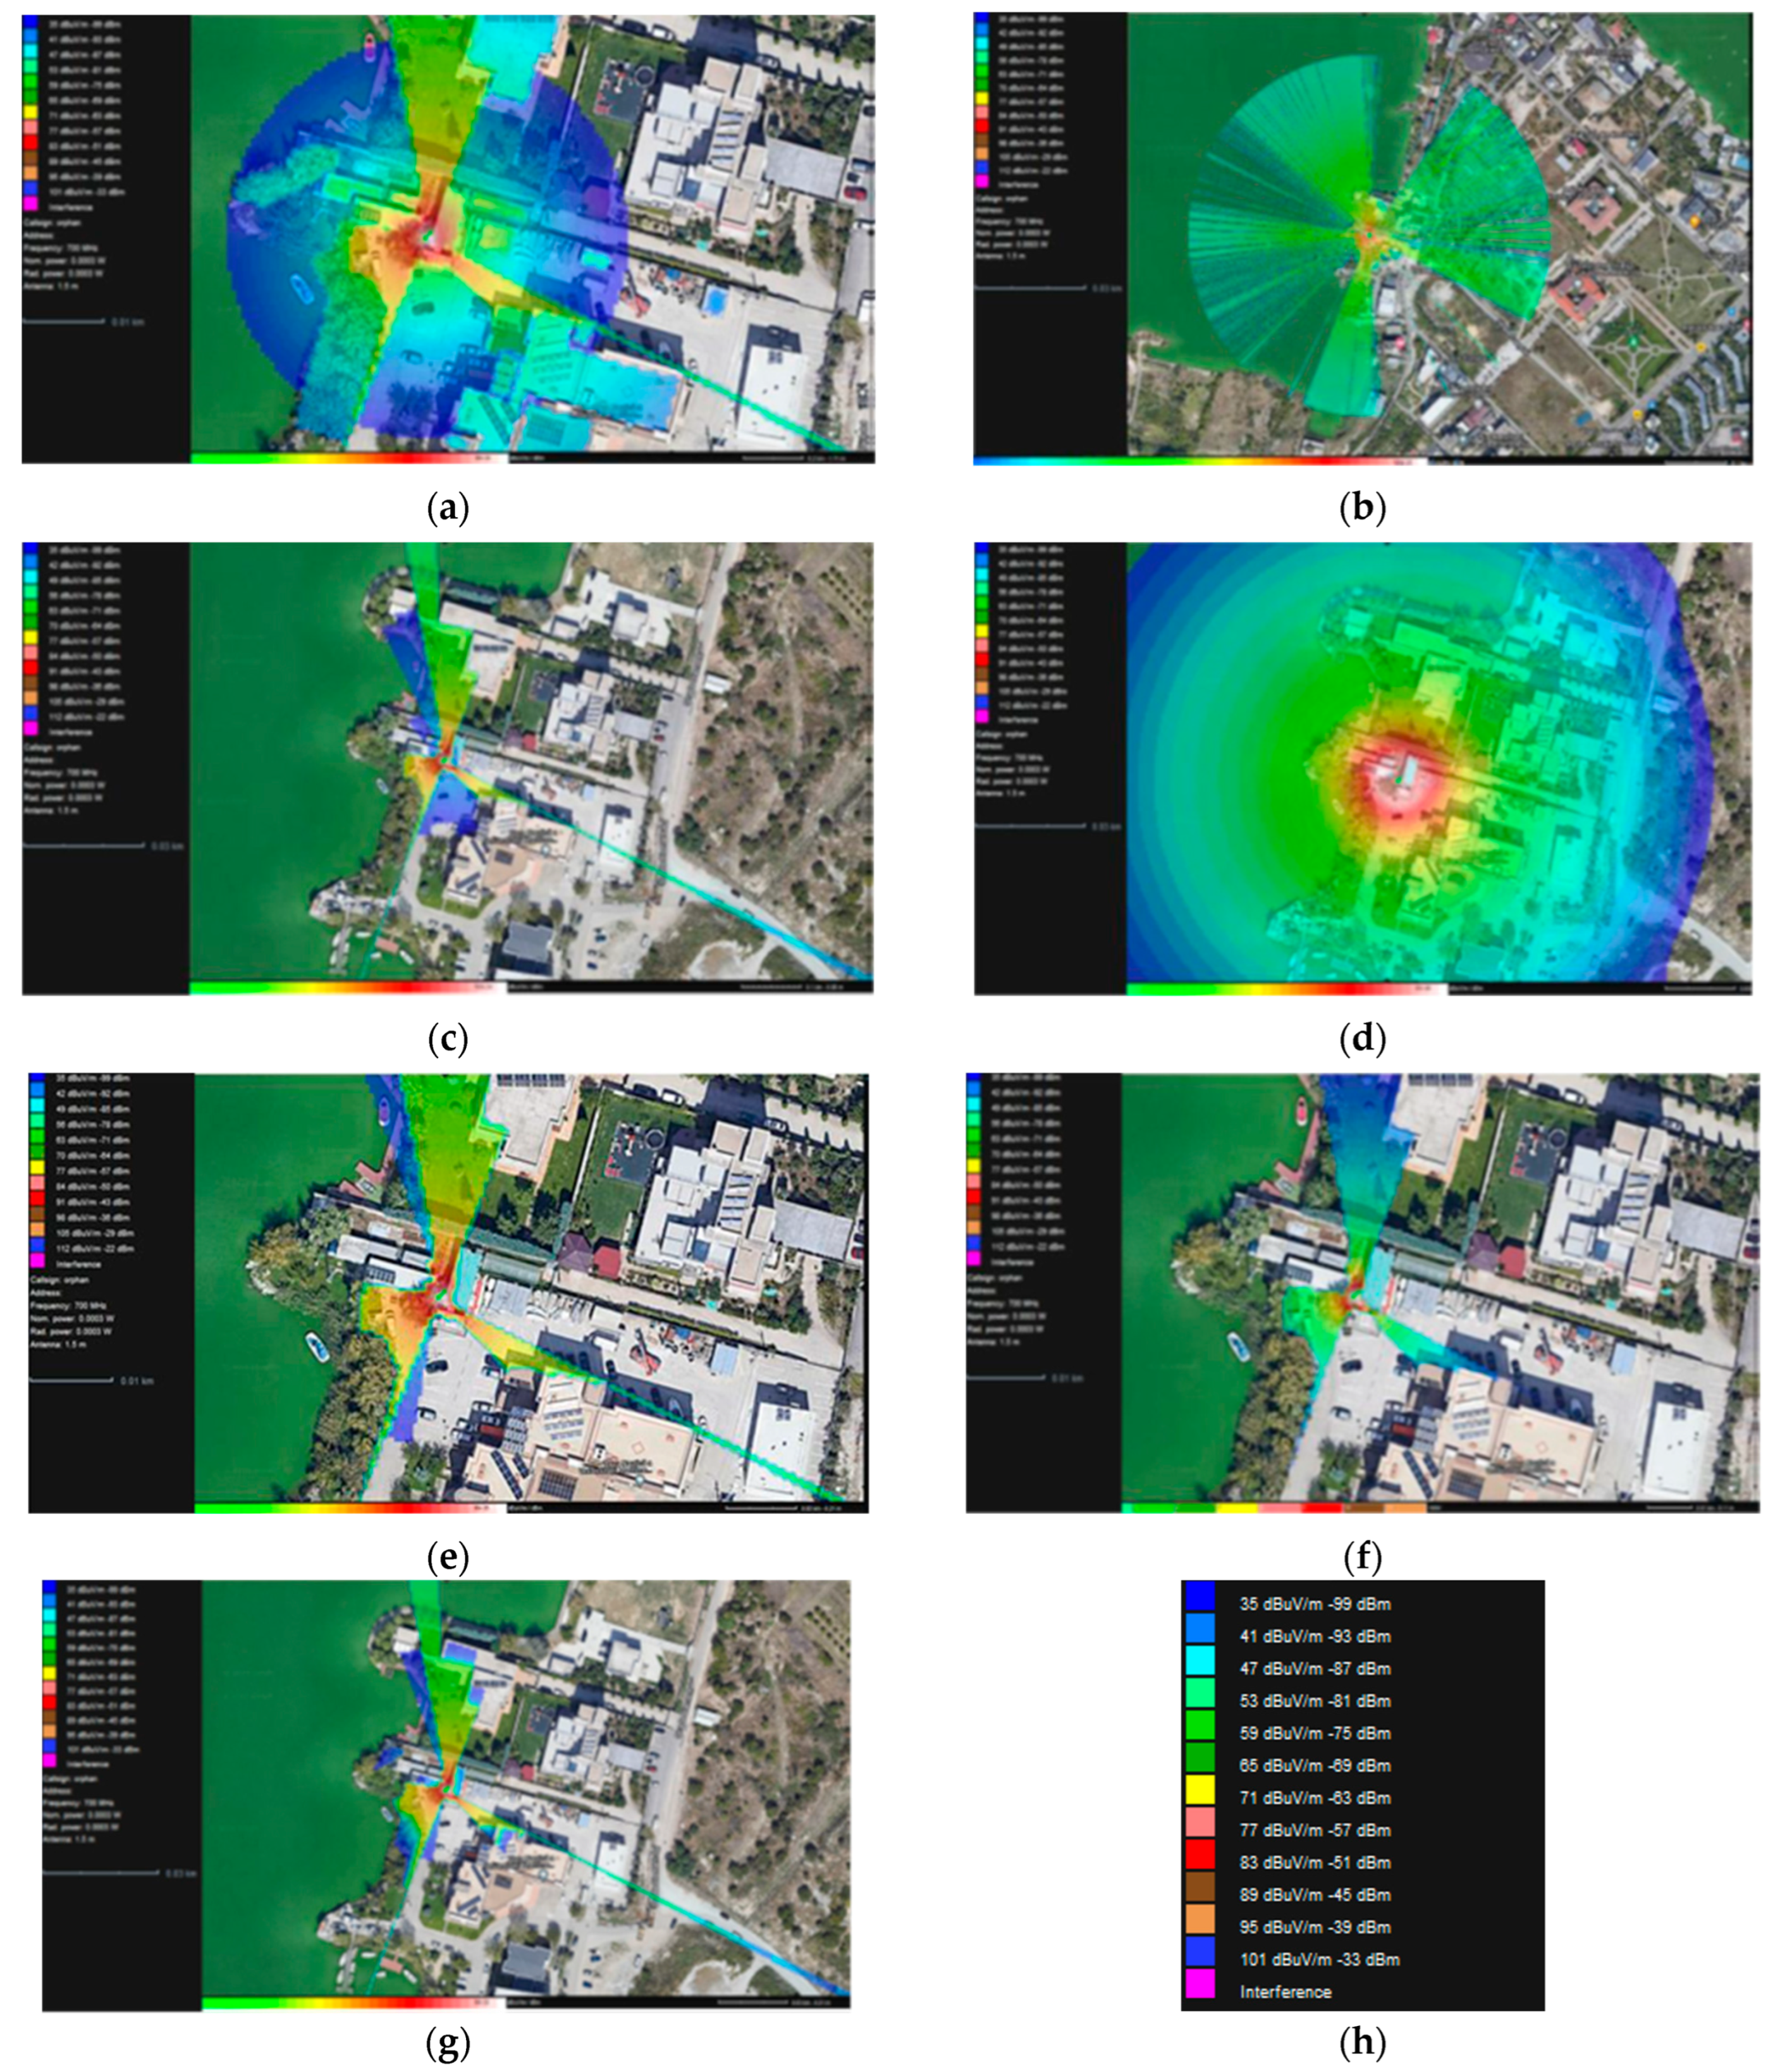Select the orange 95 dBuV/m legend swatch
This screenshot has width=1780, height=2072.
[x=1199, y=1918]
